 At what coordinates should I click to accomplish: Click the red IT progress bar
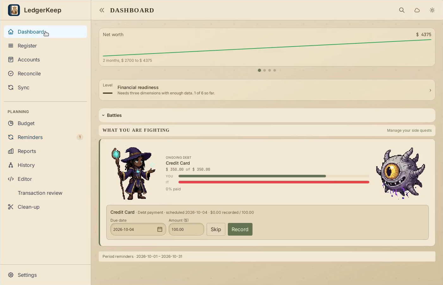(x=274, y=182)
